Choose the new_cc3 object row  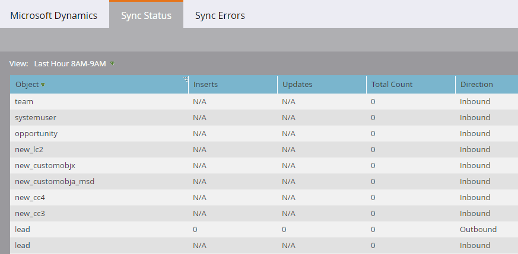(x=30, y=213)
